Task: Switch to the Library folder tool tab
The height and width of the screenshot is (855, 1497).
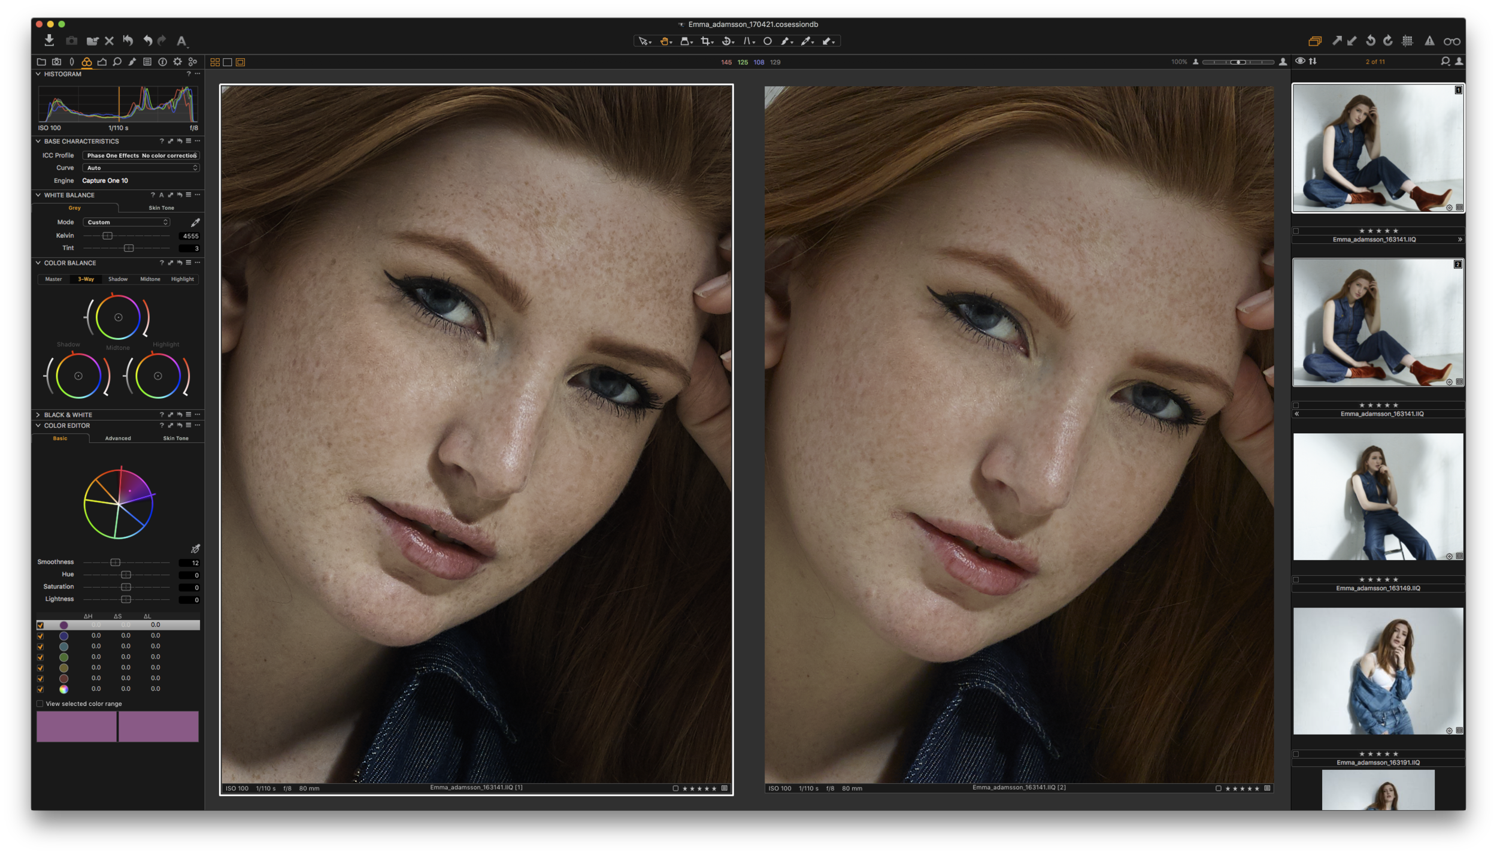Action: [x=41, y=62]
